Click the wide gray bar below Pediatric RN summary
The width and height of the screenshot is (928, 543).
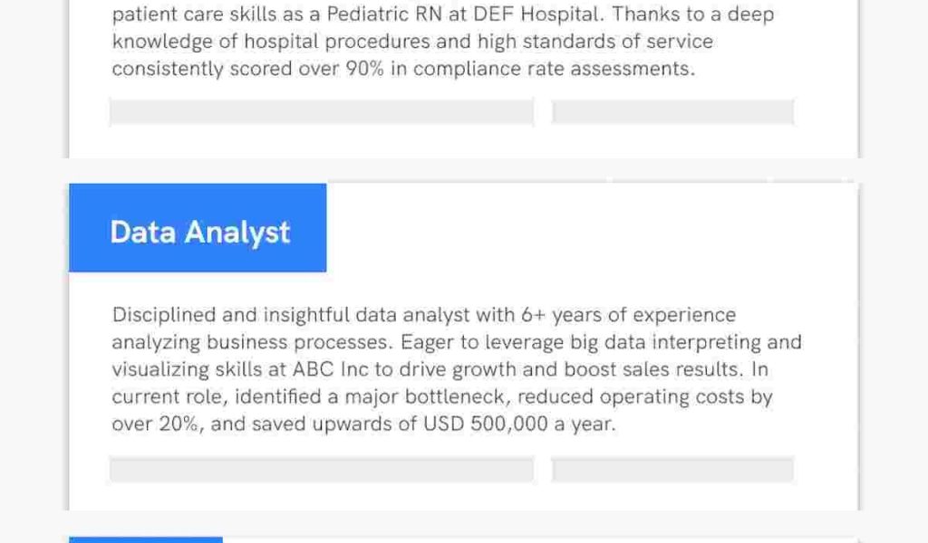tap(322, 112)
